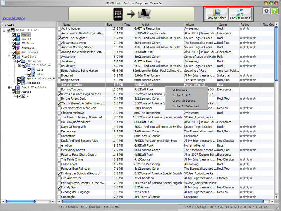Select the 'Famous Blue Raincoat' track
This screenshot has height=211, width=281.
166,169
